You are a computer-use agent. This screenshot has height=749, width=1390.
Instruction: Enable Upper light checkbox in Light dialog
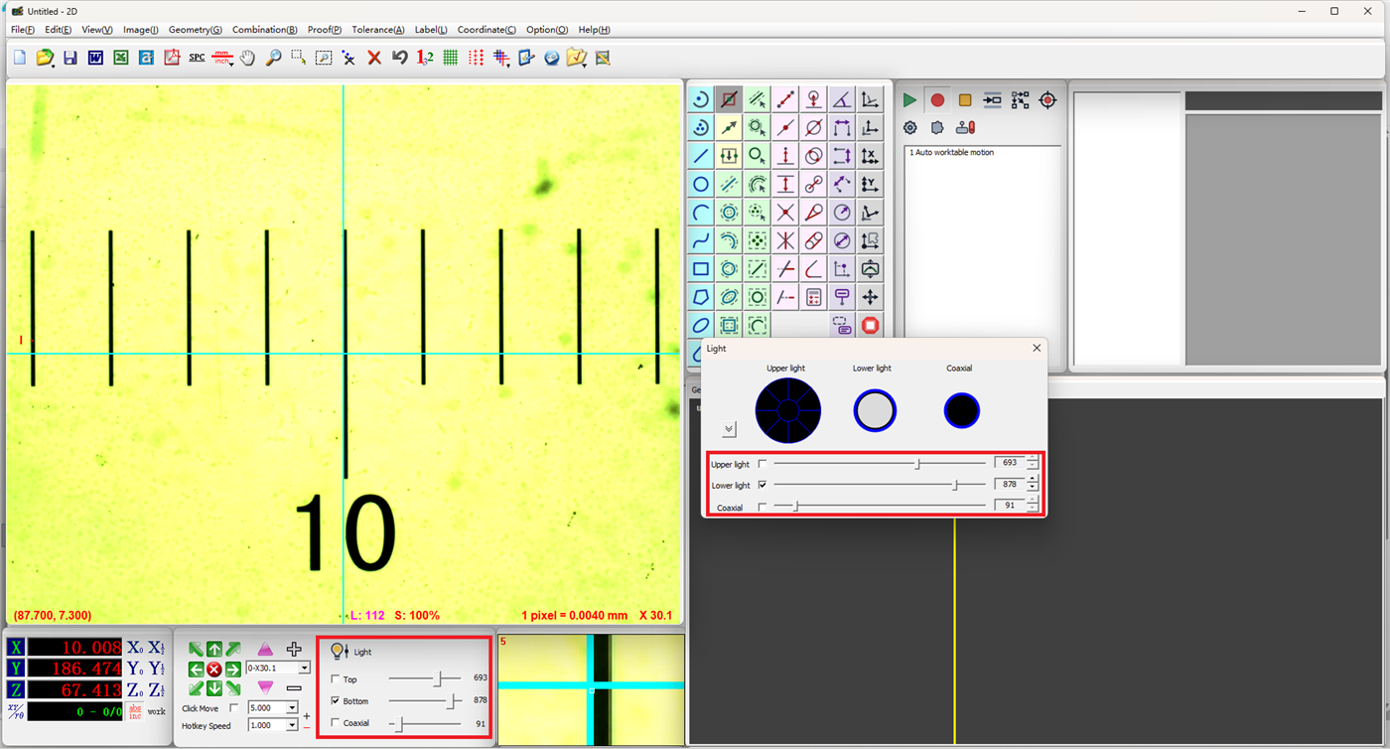coord(763,464)
